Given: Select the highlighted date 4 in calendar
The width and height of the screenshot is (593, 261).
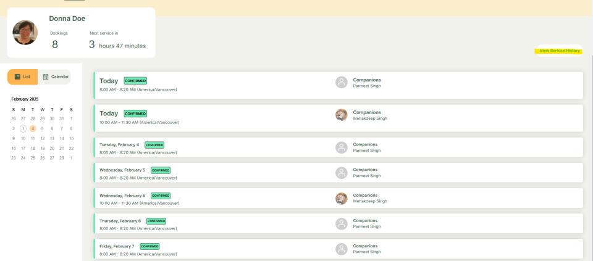Looking at the screenshot, I should [33, 128].
